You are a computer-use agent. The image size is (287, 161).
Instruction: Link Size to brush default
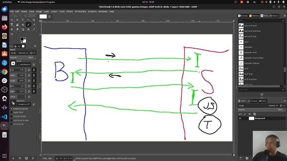tap(34, 70)
